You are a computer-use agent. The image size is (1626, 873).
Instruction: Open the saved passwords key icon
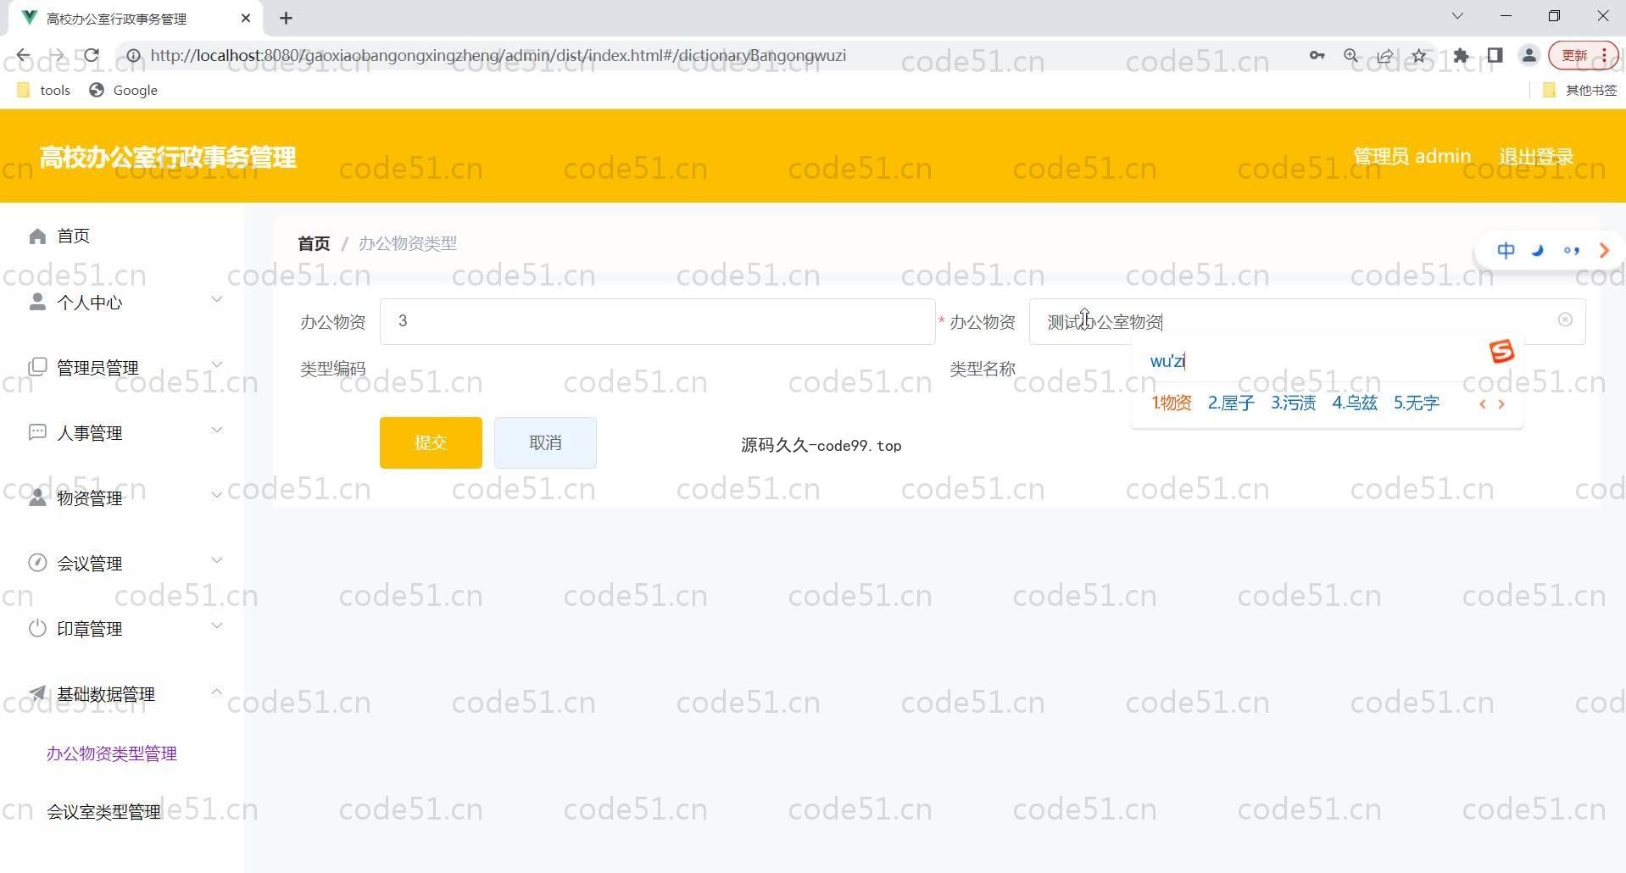1317,56
